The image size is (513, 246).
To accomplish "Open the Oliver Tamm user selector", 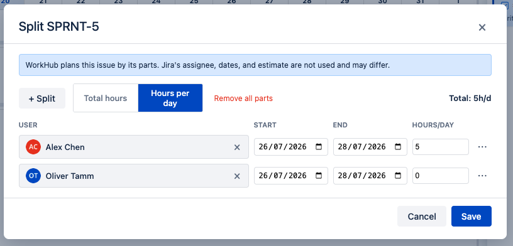I will coord(133,176).
